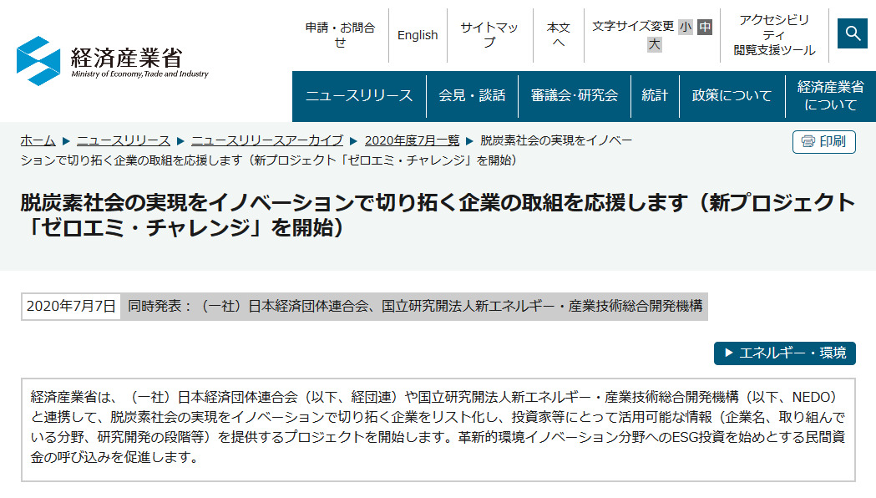Open 統計 navigation item
This screenshot has width=876, height=498.
pos(655,96)
